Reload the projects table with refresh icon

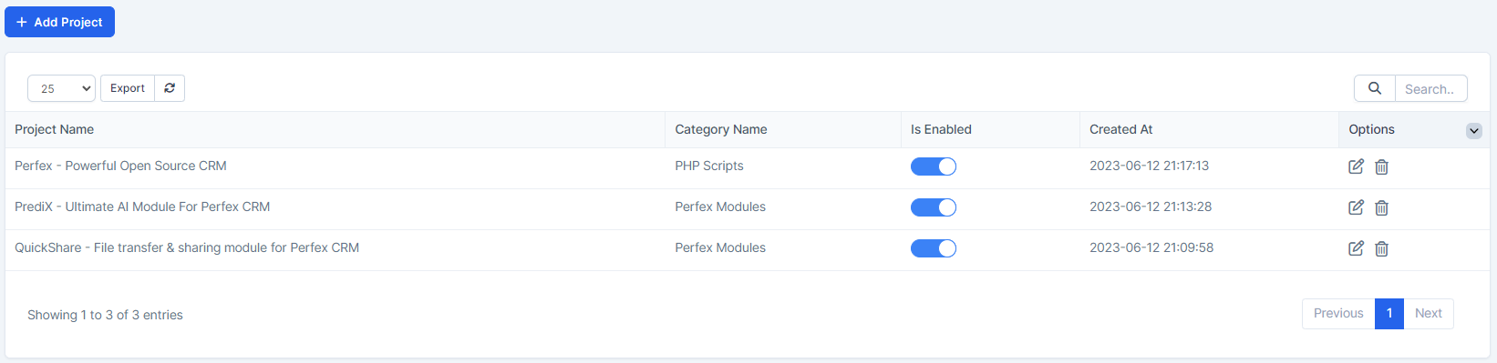coord(170,88)
